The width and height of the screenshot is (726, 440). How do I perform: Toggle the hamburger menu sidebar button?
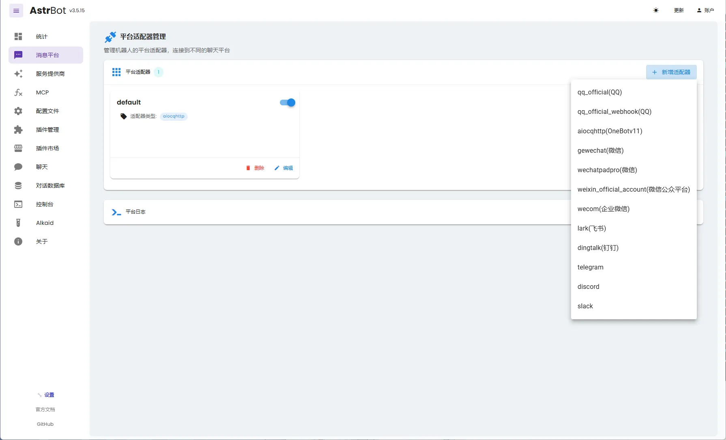coord(16,11)
